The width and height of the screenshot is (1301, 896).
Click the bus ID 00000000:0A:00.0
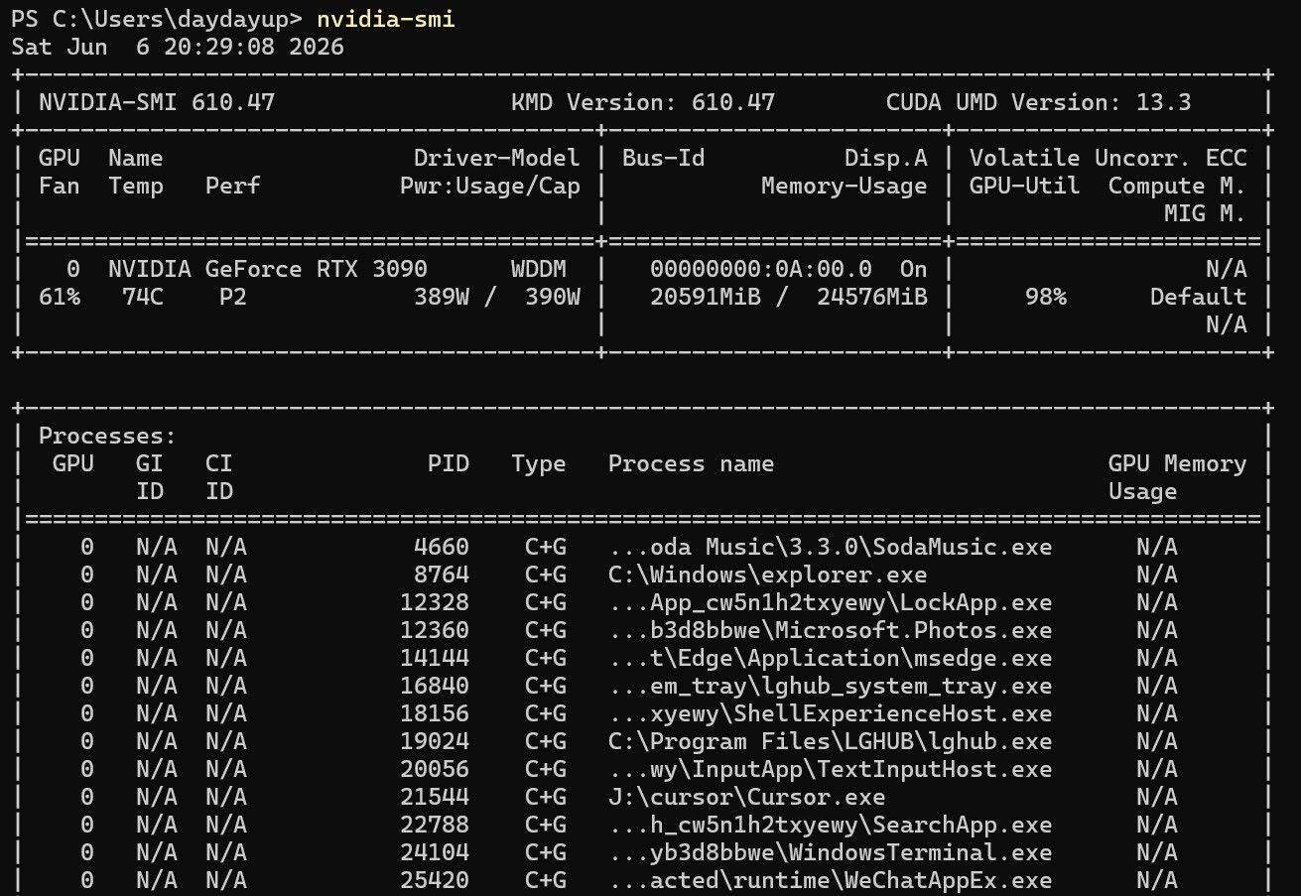click(x=761, y=269)
